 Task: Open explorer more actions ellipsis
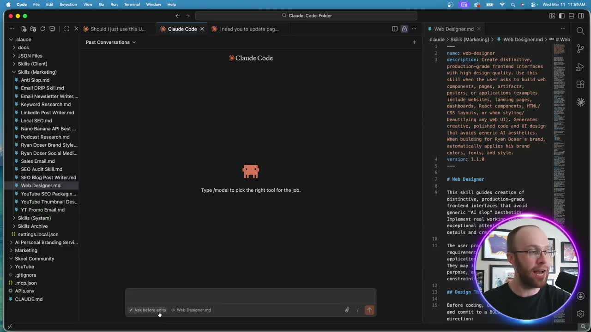pos(12,29)
